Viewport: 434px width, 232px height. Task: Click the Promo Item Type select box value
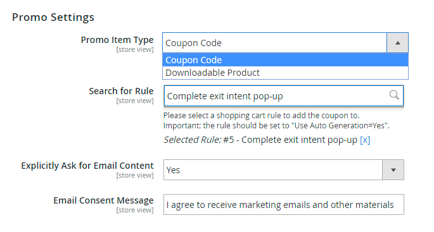(x=274, y=43)
